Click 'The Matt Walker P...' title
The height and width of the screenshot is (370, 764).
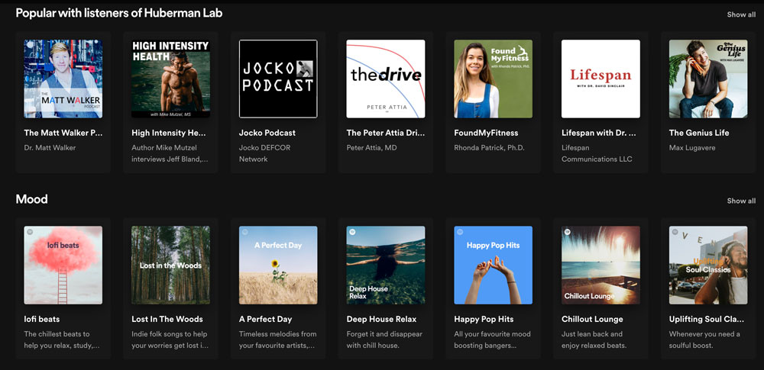pos(63,133)
